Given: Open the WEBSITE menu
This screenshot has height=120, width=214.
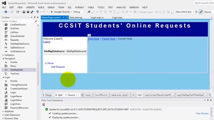Looking at the screenshot, I should 30,7.
